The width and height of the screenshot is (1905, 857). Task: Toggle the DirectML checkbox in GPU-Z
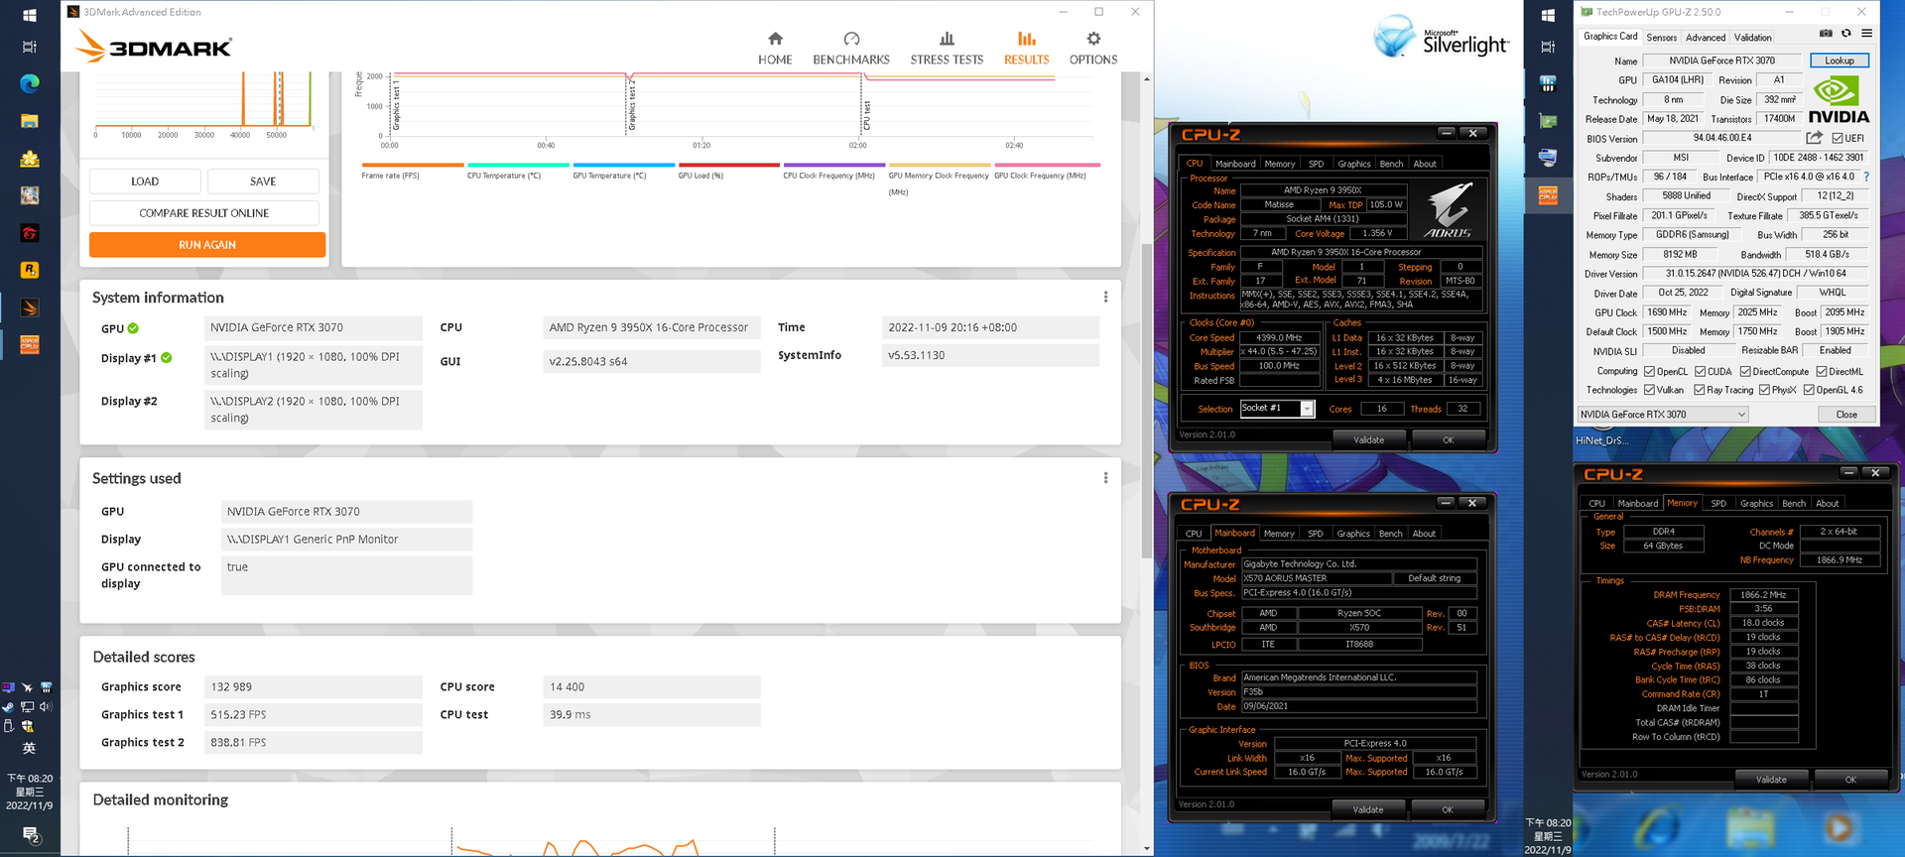(1822, 371)
